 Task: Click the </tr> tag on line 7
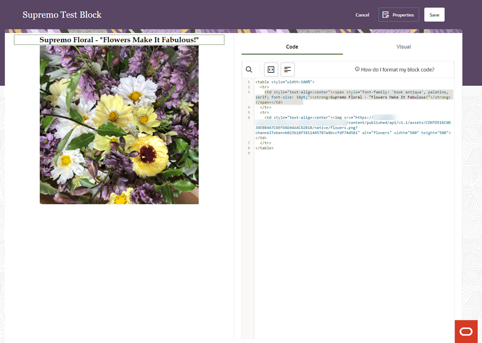265,143
